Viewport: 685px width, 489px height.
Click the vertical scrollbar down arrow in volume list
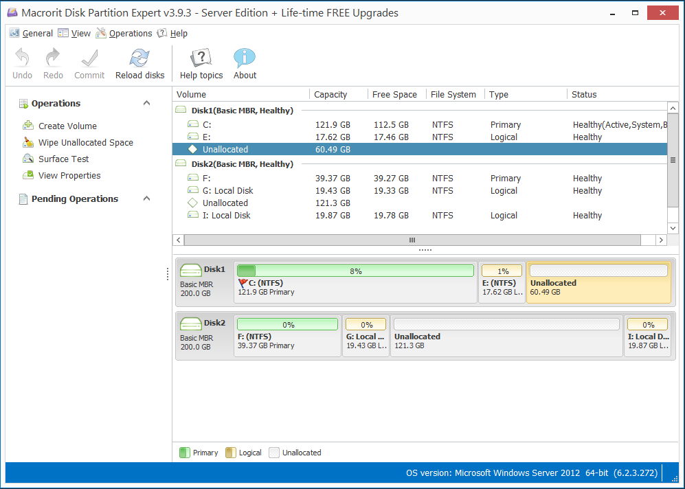point(673,228)
